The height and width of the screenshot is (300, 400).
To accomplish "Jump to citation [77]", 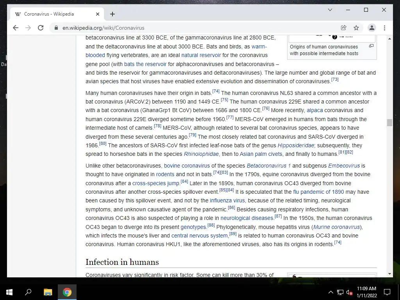I will click(x=230, y=117).
